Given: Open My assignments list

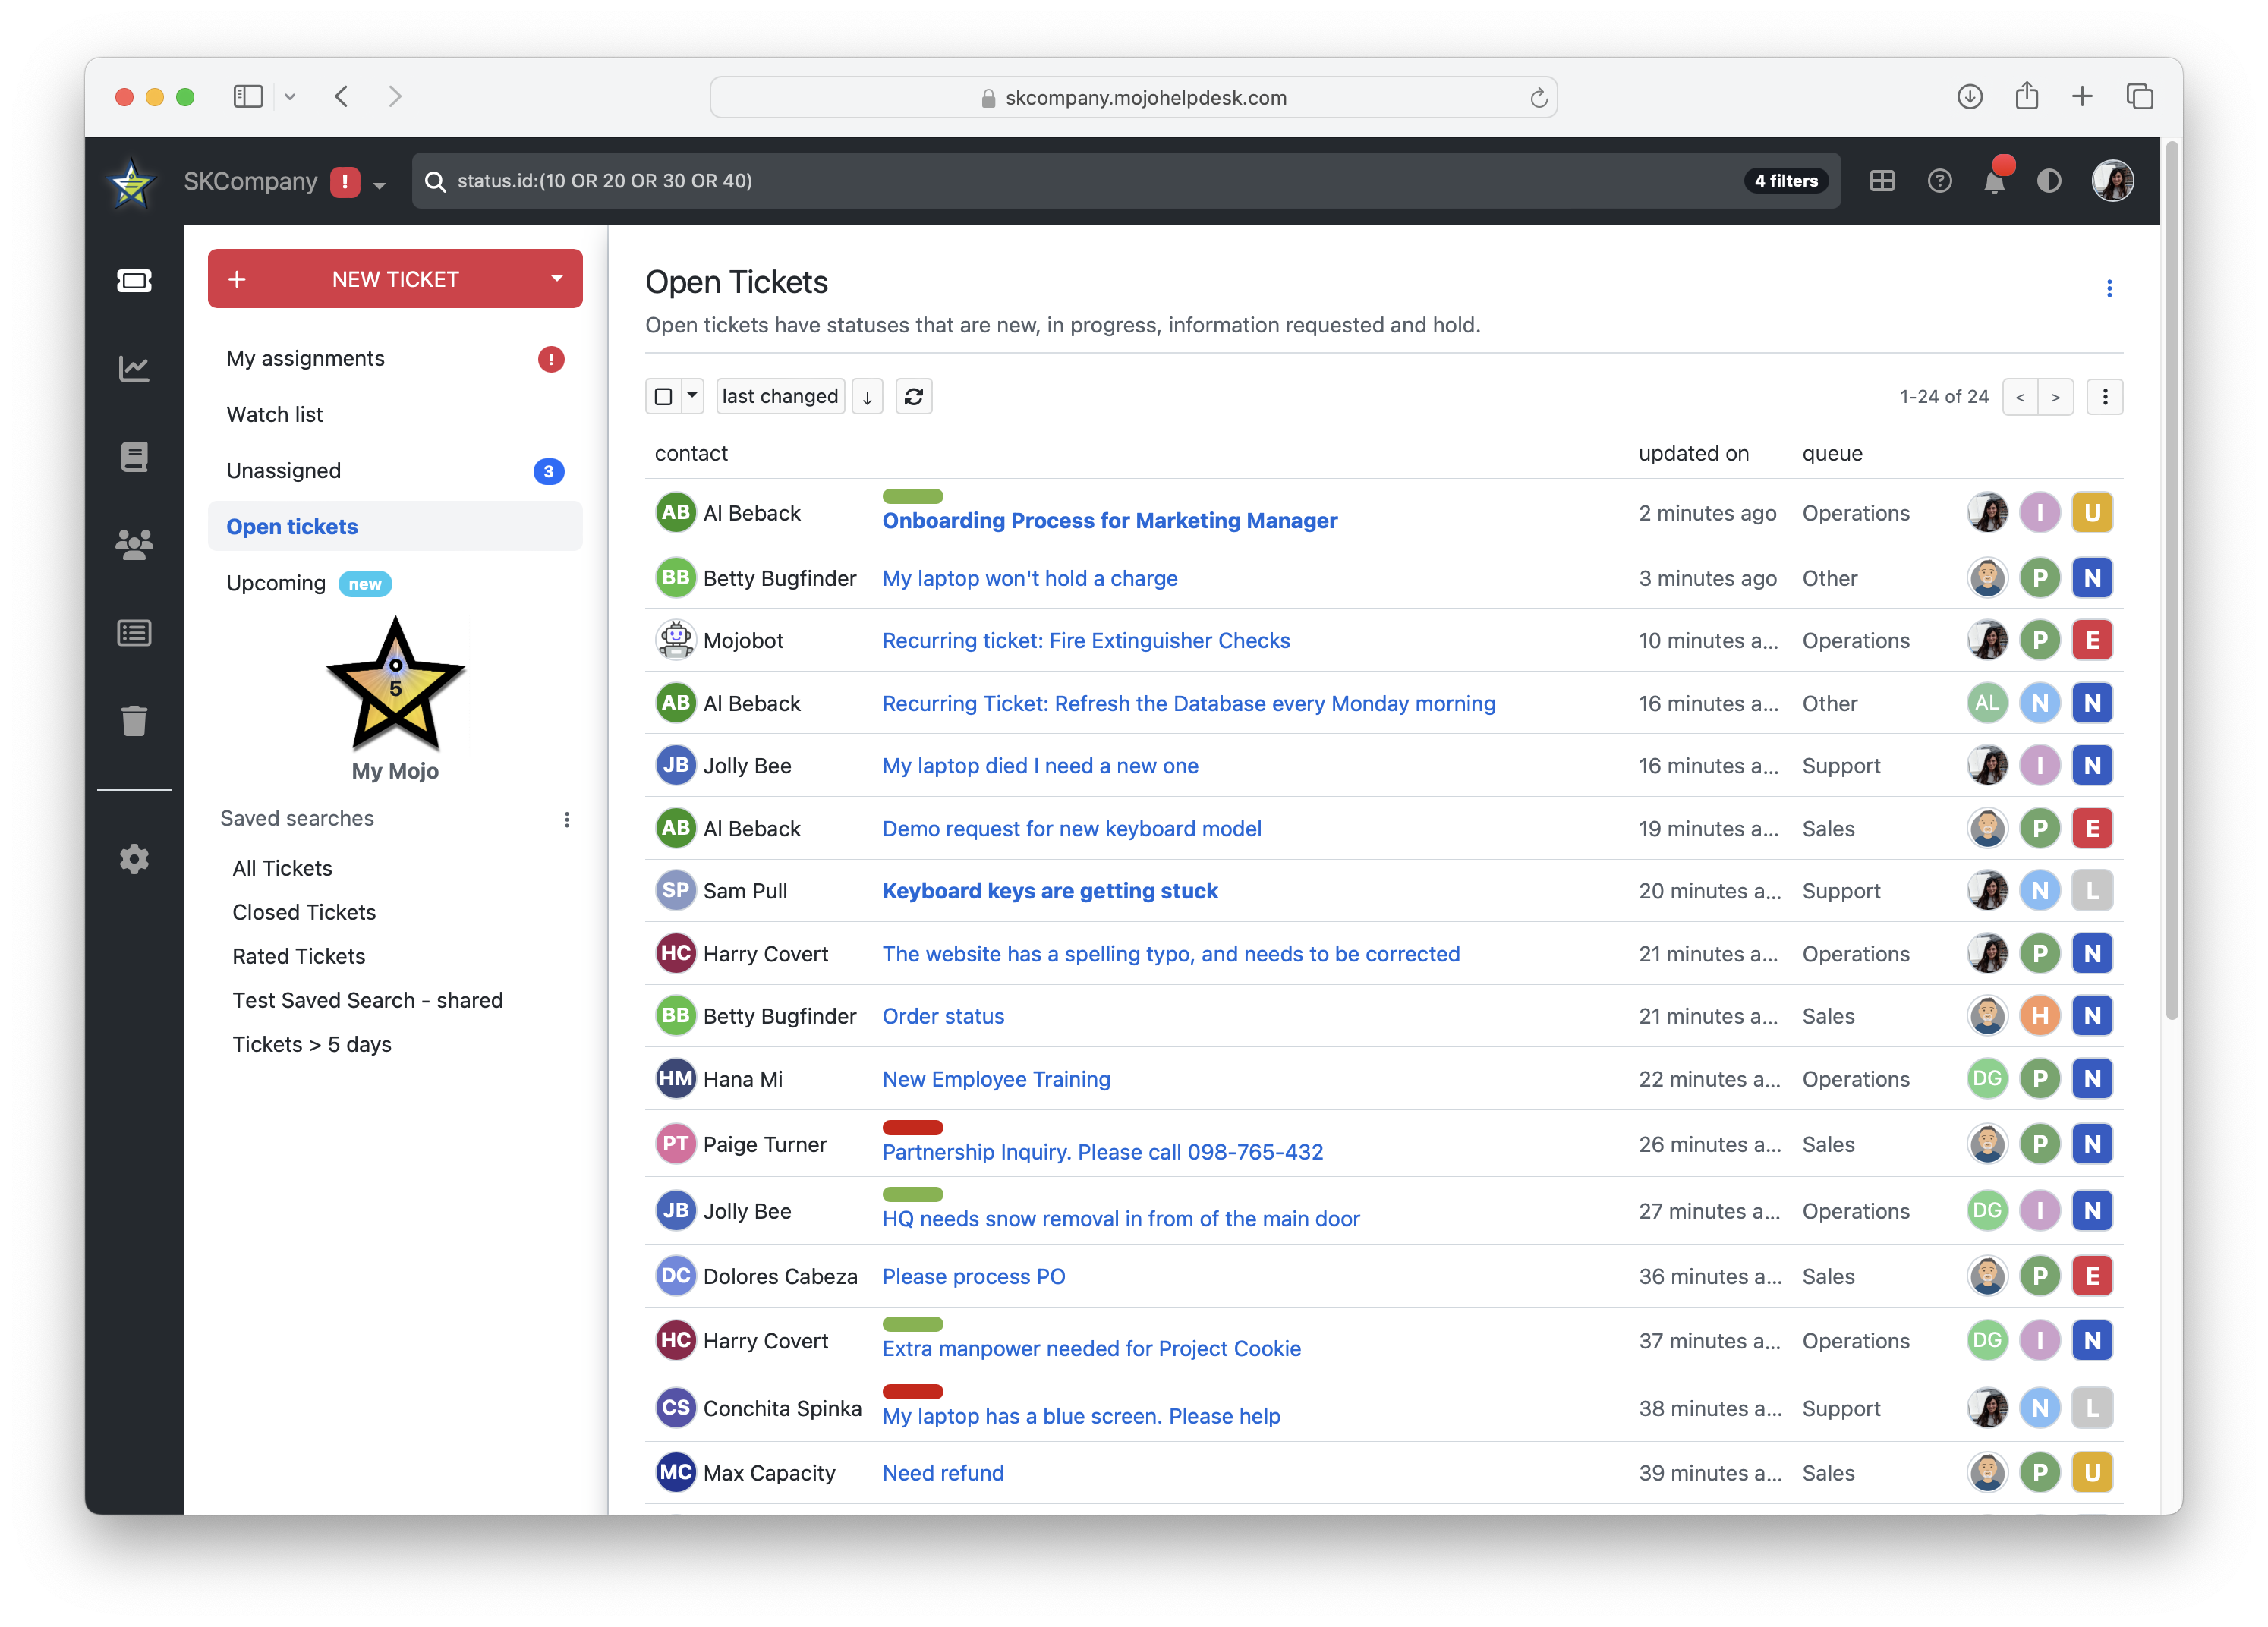Looking at the screenshot, I should click(395, 359).
